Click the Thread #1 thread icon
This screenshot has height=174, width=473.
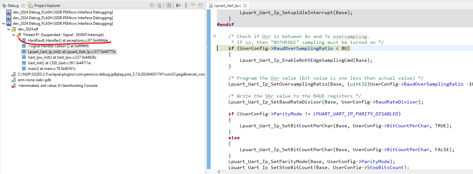tap(19, 35)
